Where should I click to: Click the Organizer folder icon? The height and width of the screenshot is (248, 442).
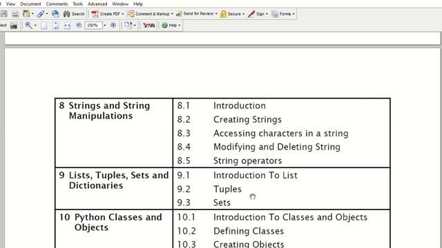[26, 14]
